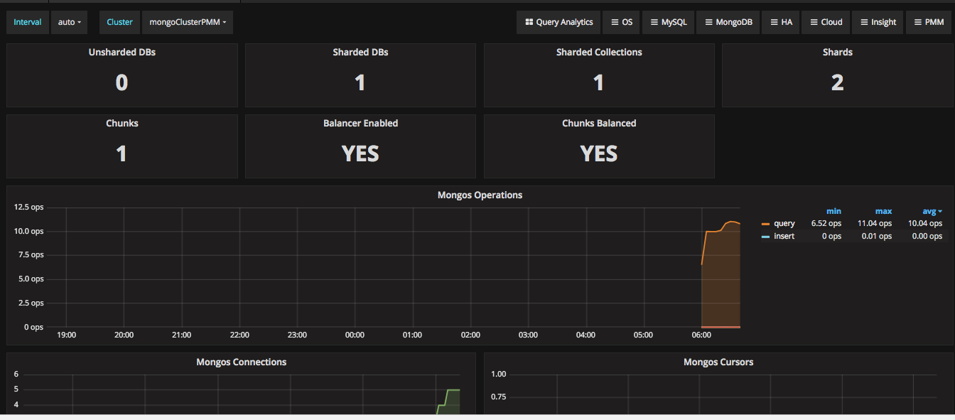Click the hamburger icon beside Insight
This screenshot has height=420, width=955.
click(x=864, y=22)
